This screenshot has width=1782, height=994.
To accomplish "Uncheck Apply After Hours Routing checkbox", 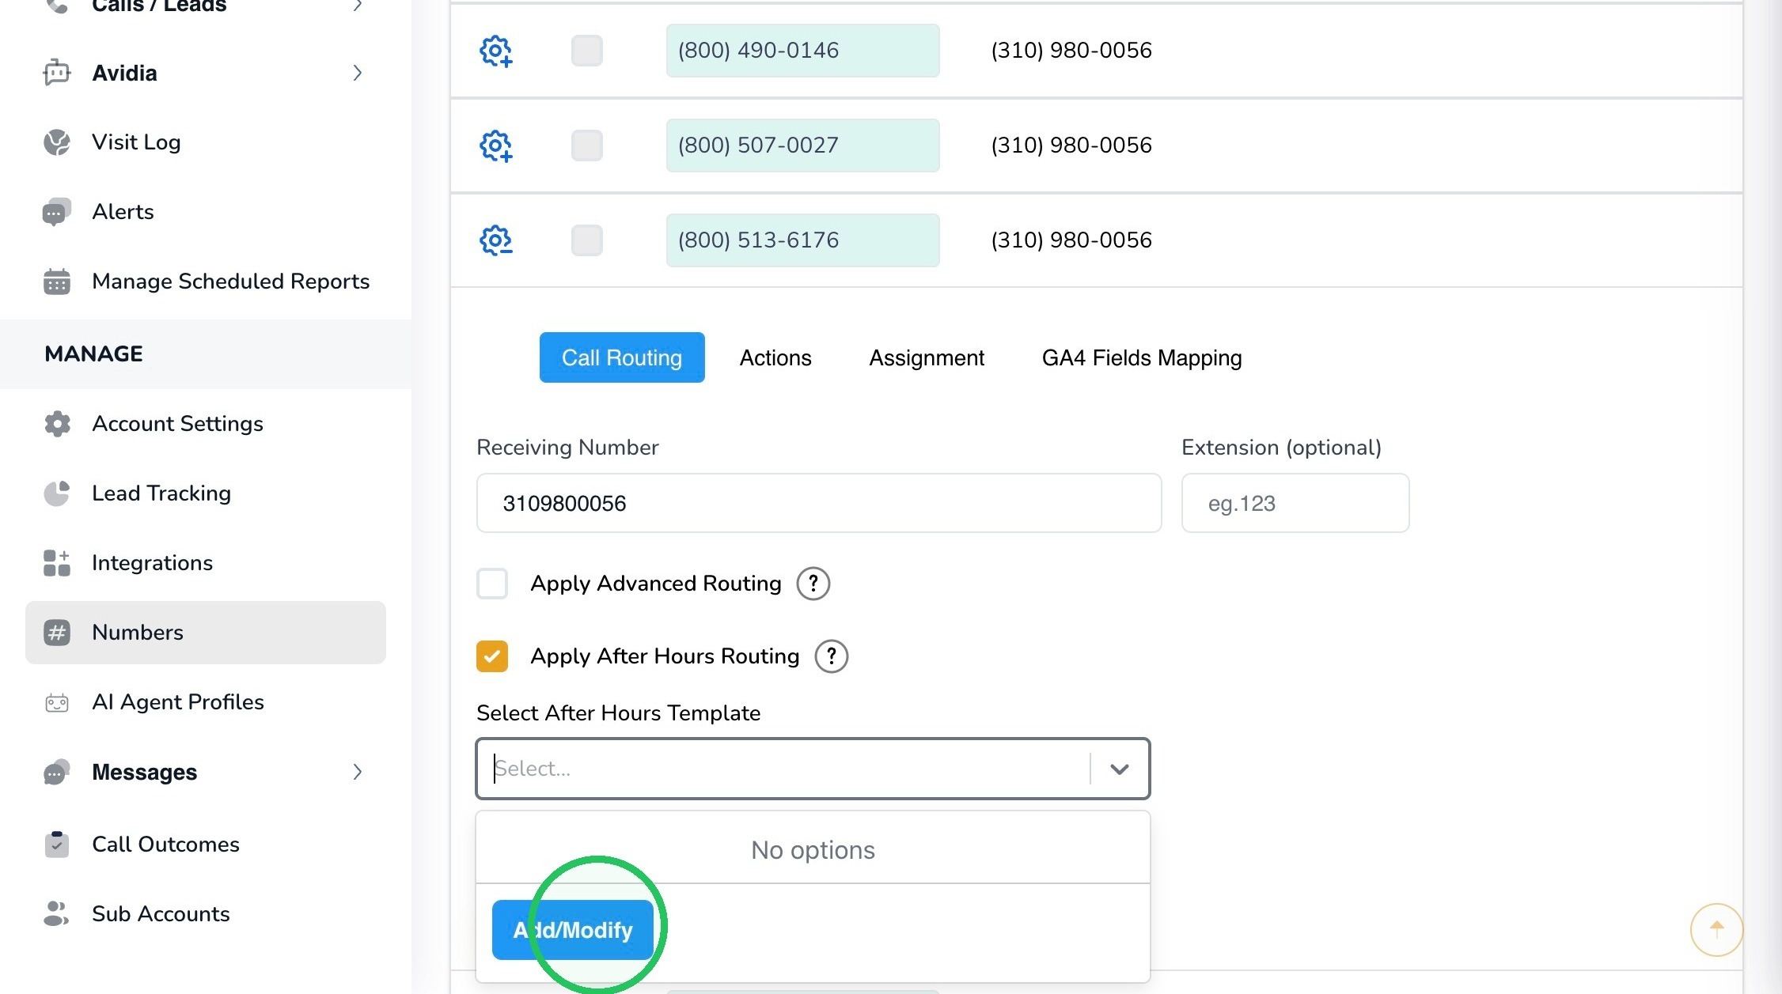I will [492, 656].
